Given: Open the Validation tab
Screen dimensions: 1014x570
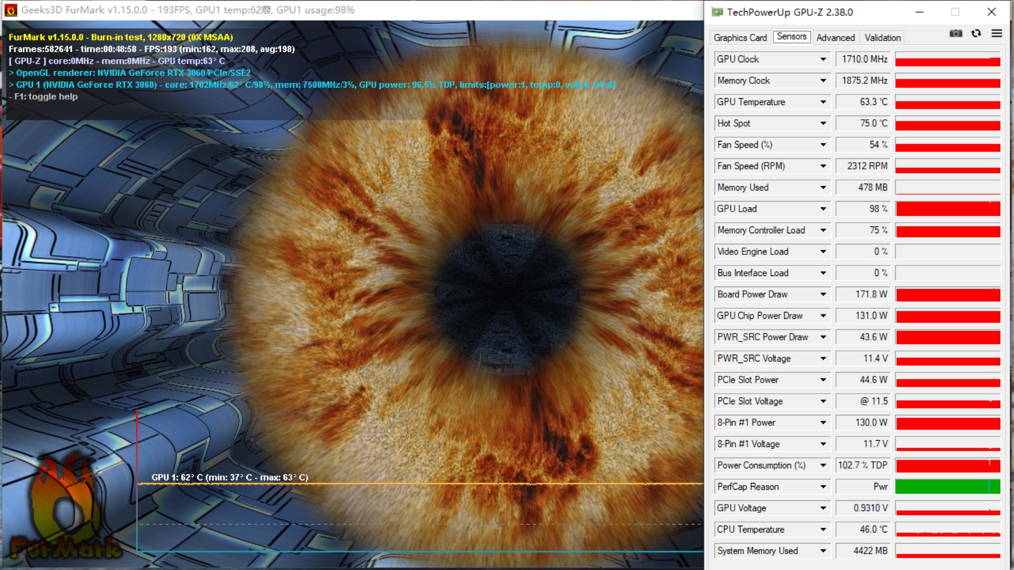Looking at the screenshot, I should [882, 37].
